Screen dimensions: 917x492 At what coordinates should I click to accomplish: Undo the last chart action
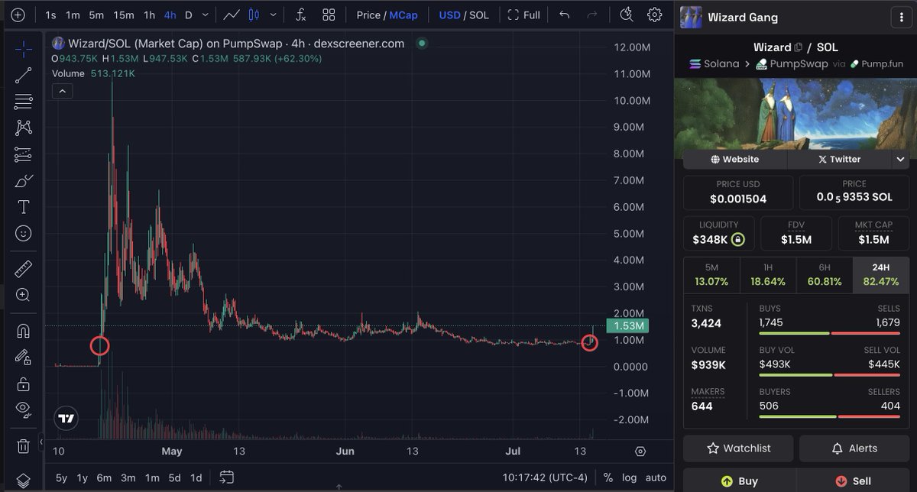[564, 15]
